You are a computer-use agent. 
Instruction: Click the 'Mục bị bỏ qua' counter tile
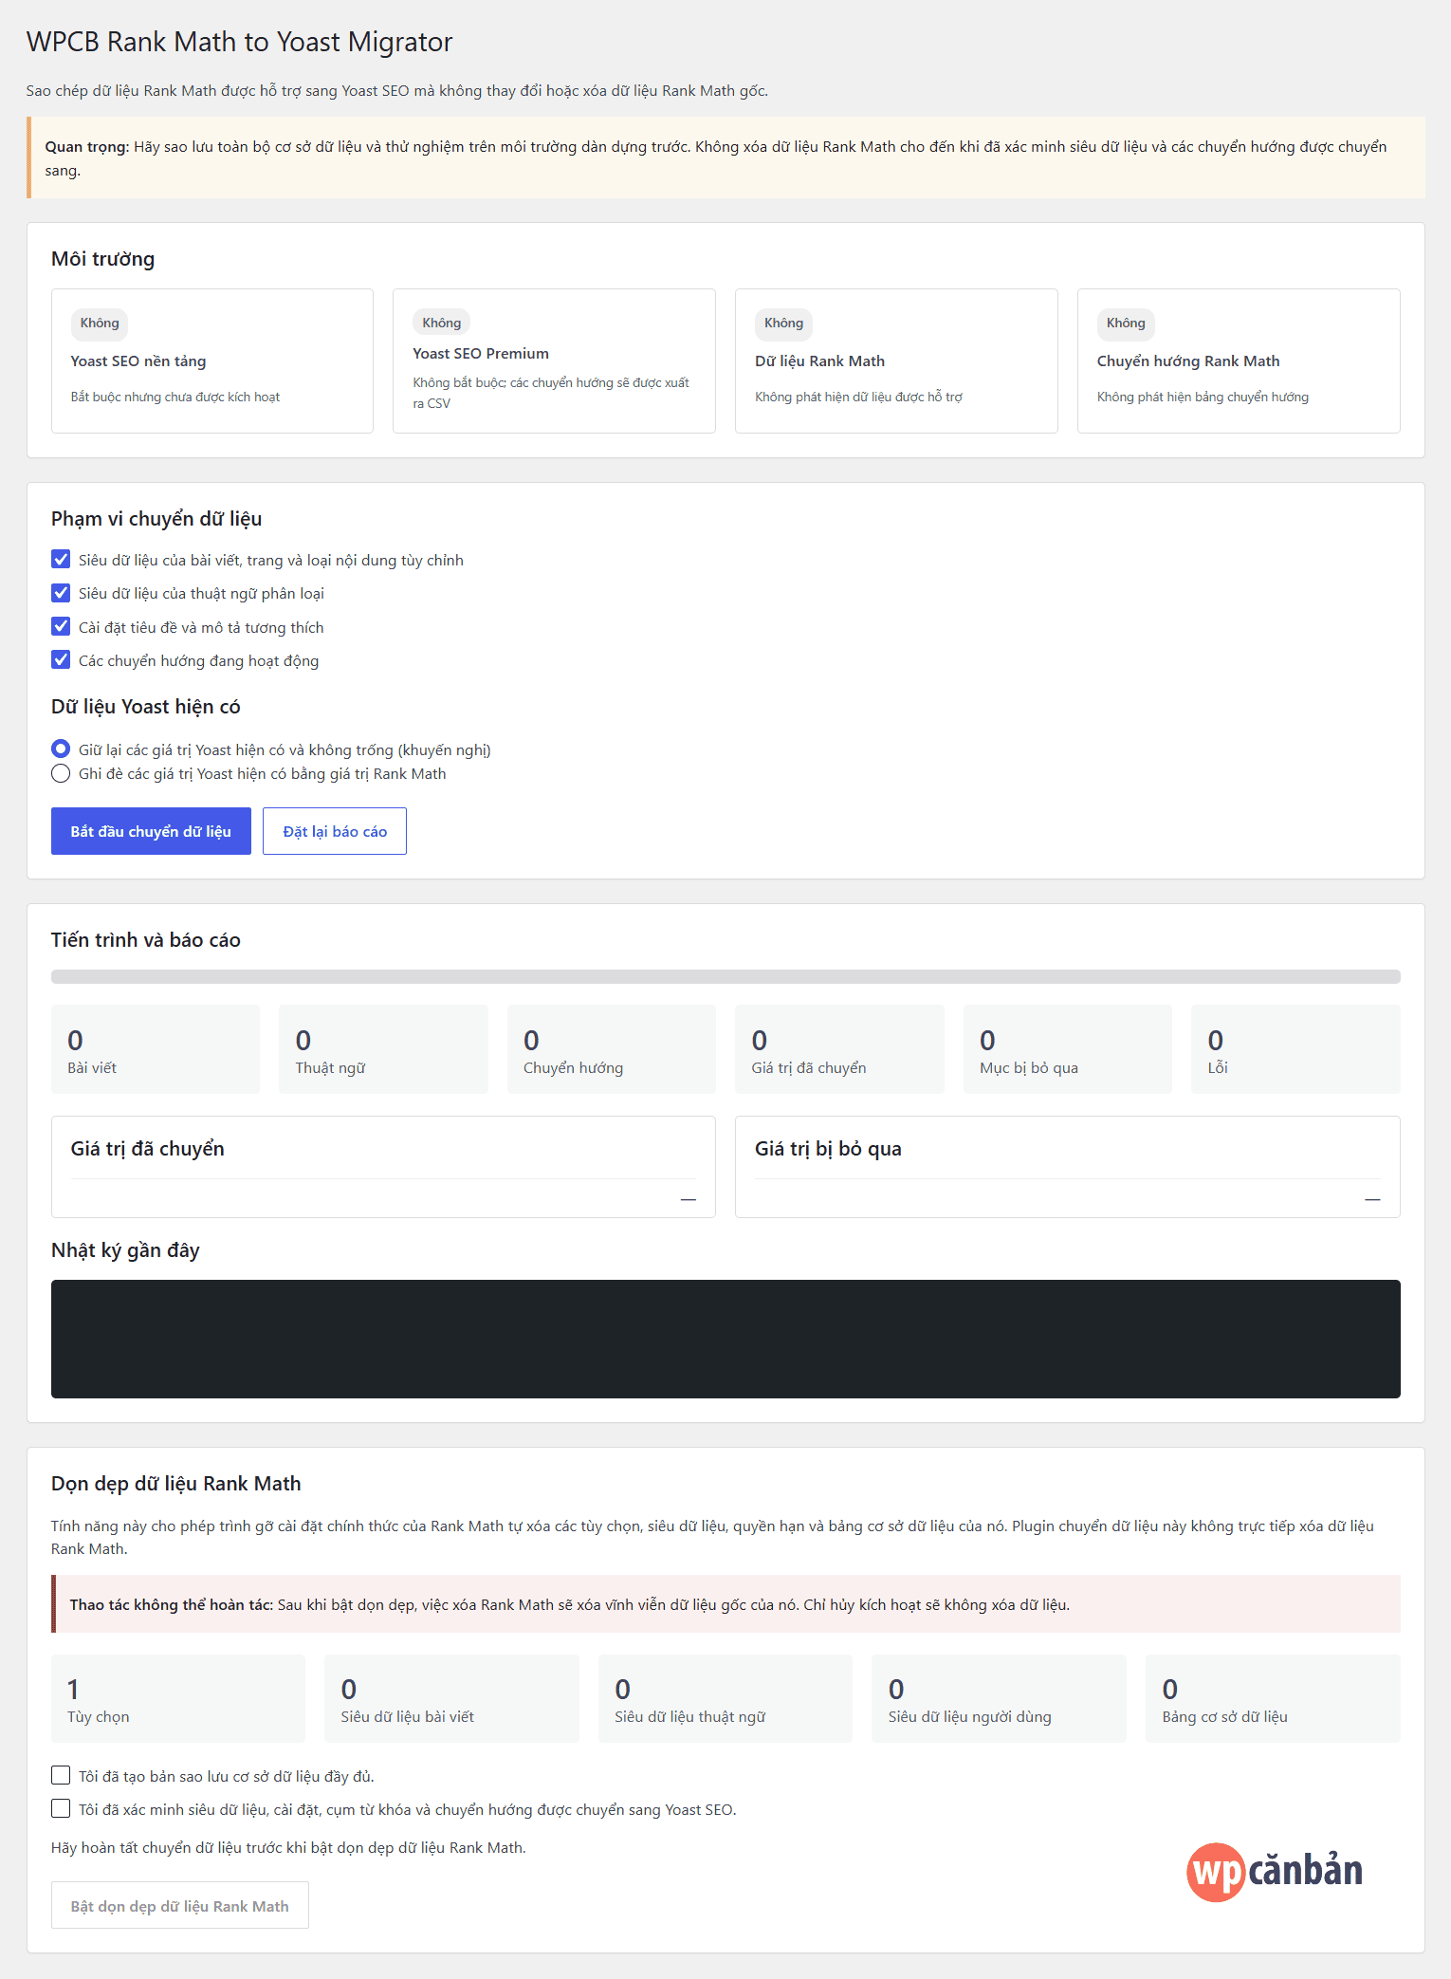pyautogui.click(x=1068, y=1049)
